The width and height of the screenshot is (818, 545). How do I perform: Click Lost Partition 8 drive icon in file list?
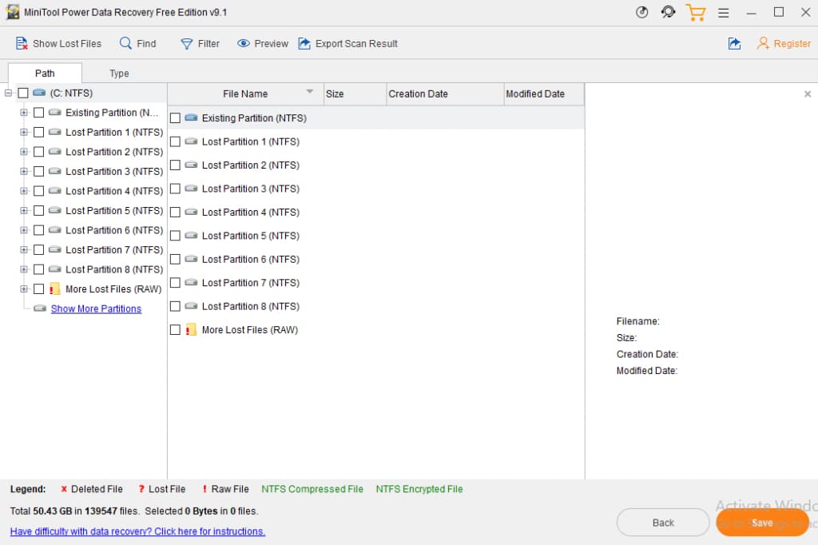click(x=192, y=306)
